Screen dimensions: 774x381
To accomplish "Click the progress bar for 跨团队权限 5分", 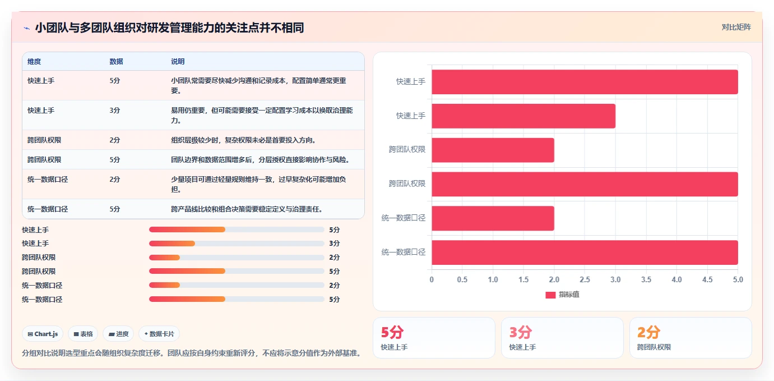I will click(237, 272).
